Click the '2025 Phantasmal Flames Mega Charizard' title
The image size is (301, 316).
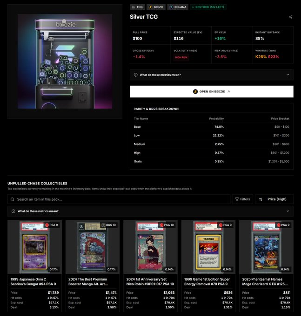(265, 282)
